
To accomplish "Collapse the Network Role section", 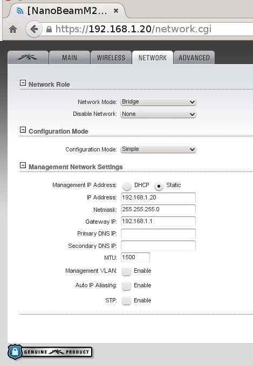I will point(23,82).
